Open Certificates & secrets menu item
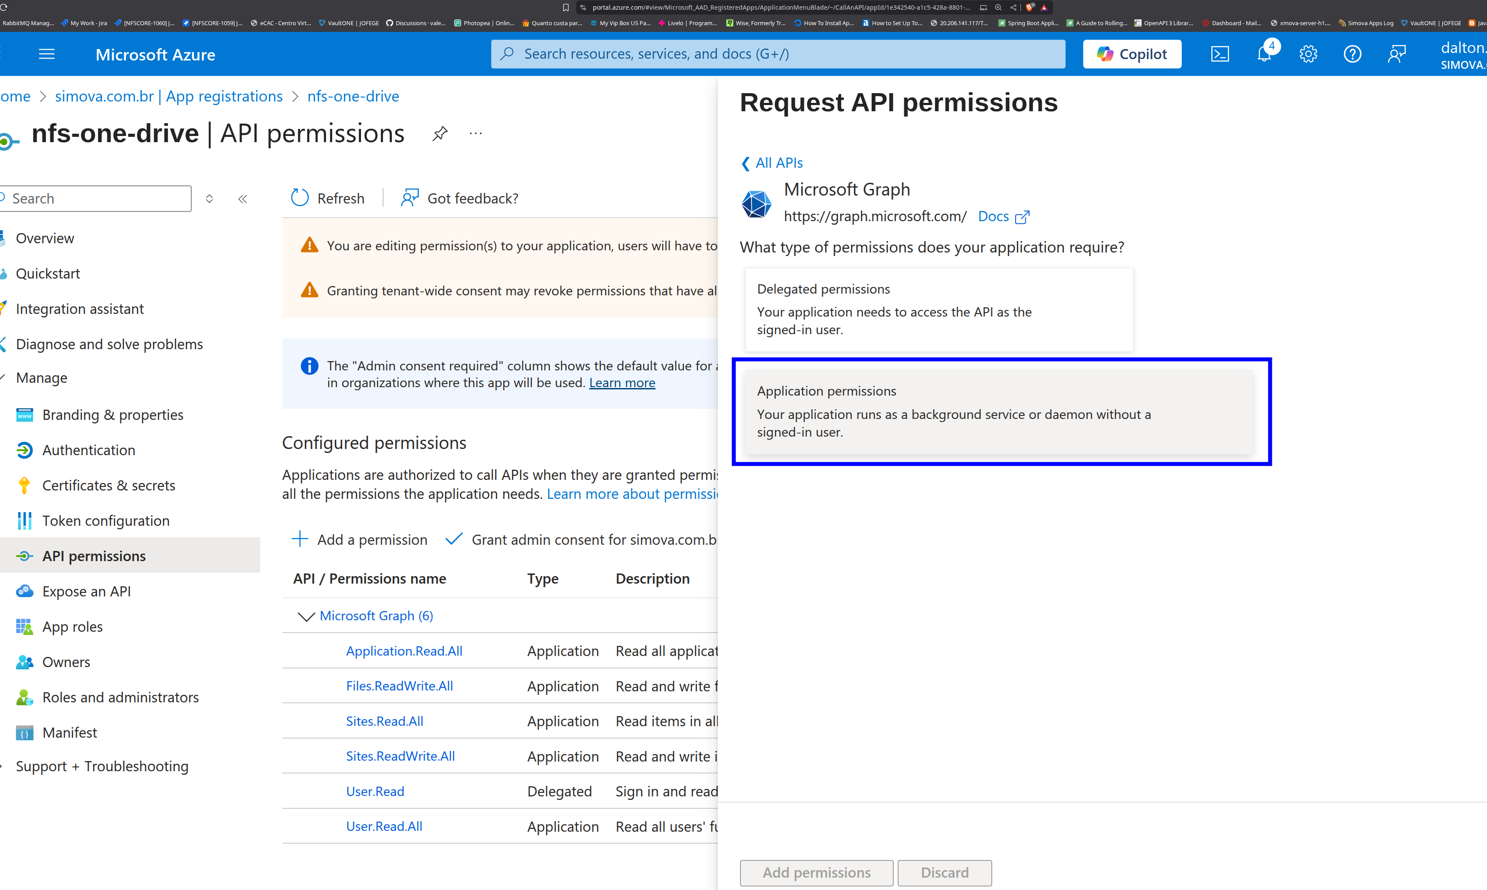 tap(109, 485)
